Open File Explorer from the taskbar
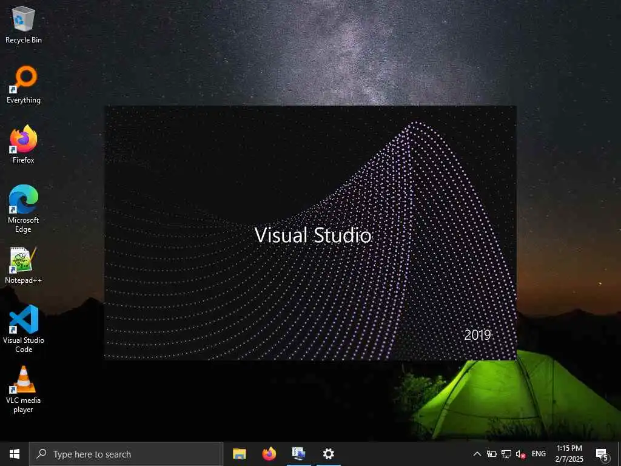This screenshot has height=466, width=621. (x=239, y=454)
